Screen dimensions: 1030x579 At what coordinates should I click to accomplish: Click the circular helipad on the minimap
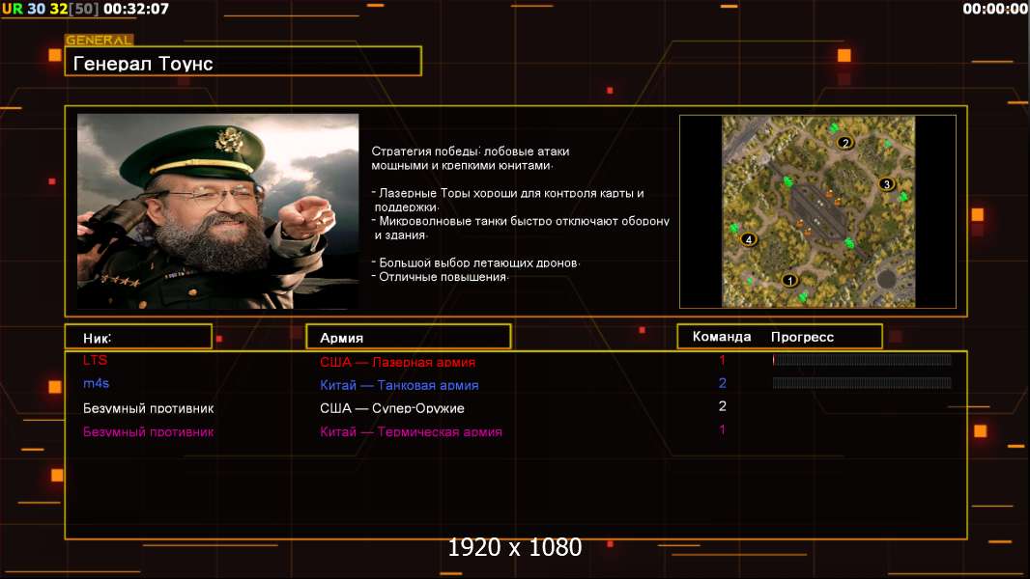point(885,280)
